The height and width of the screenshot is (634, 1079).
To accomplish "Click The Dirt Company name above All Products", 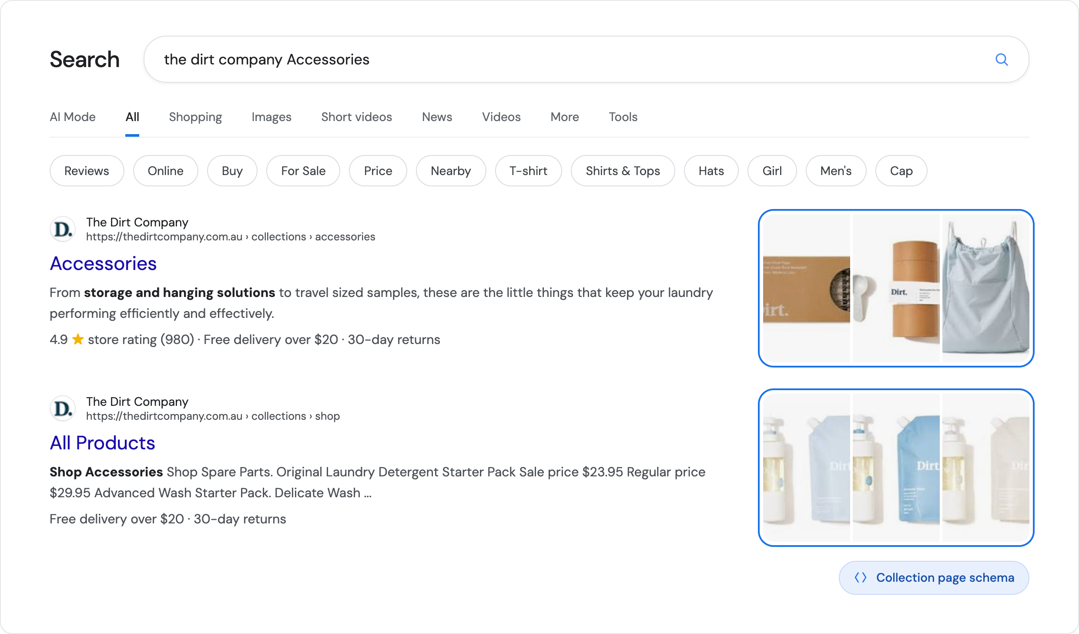I will coord(137,401).
